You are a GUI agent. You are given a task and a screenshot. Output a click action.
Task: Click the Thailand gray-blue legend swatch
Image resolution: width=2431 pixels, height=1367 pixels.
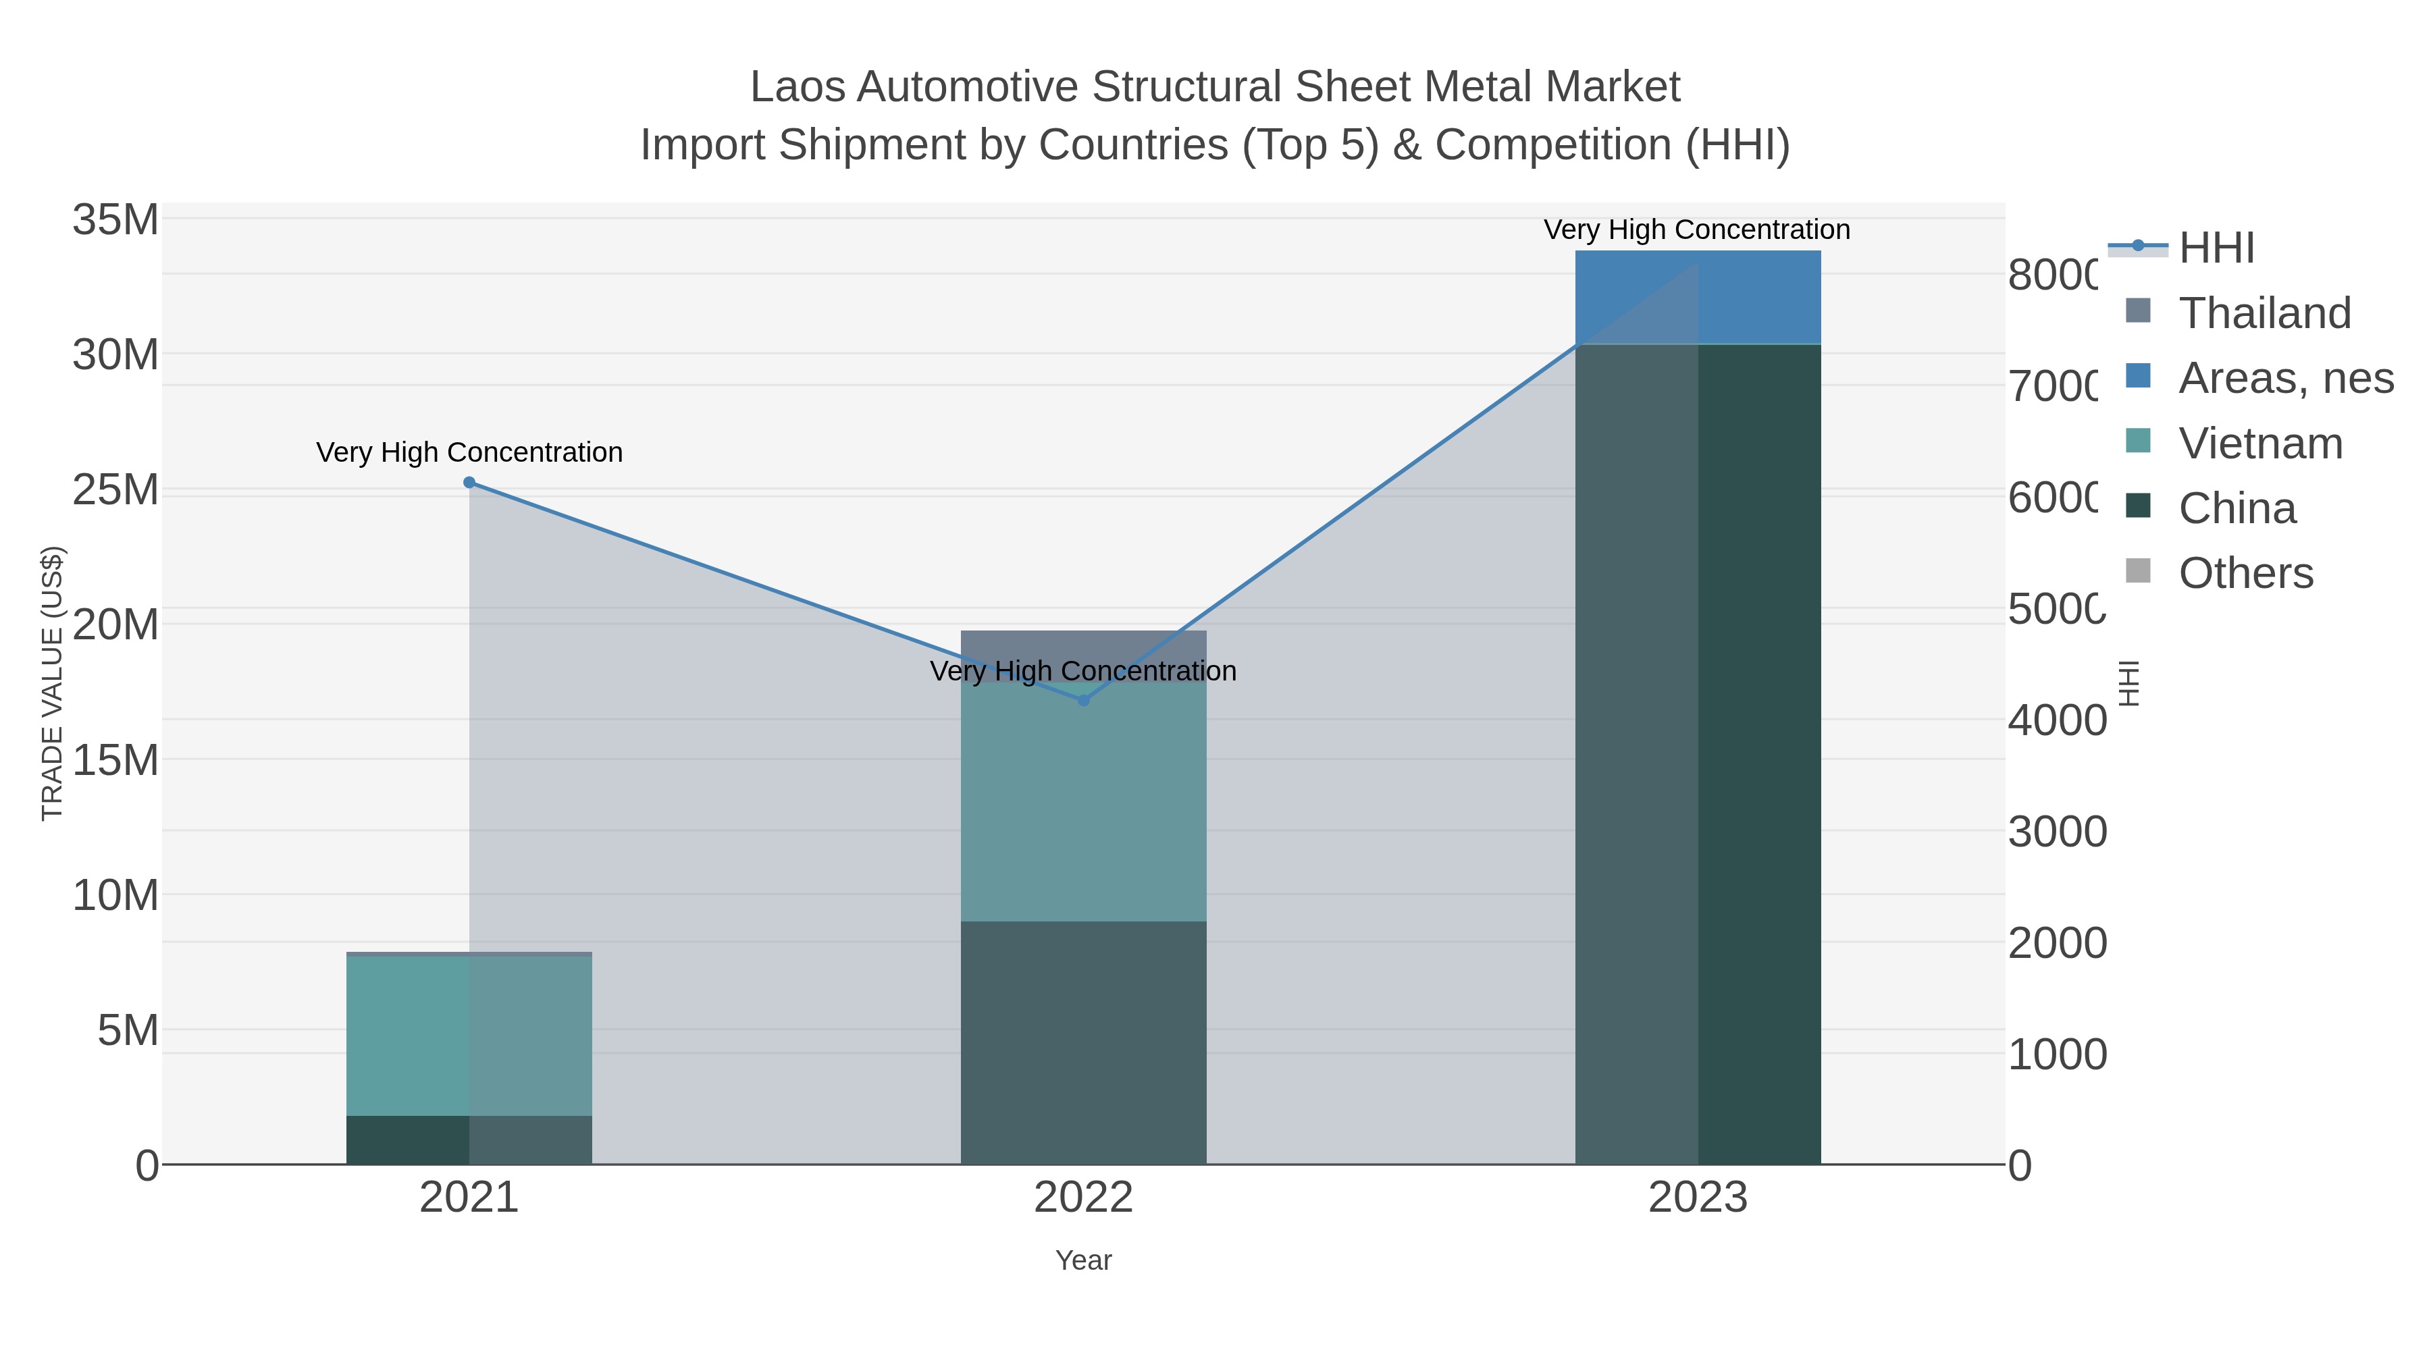coord(2137,311)
